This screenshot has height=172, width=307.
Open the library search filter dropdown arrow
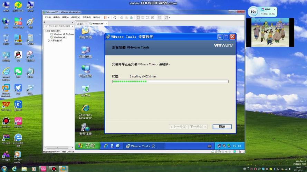(73, 26)
